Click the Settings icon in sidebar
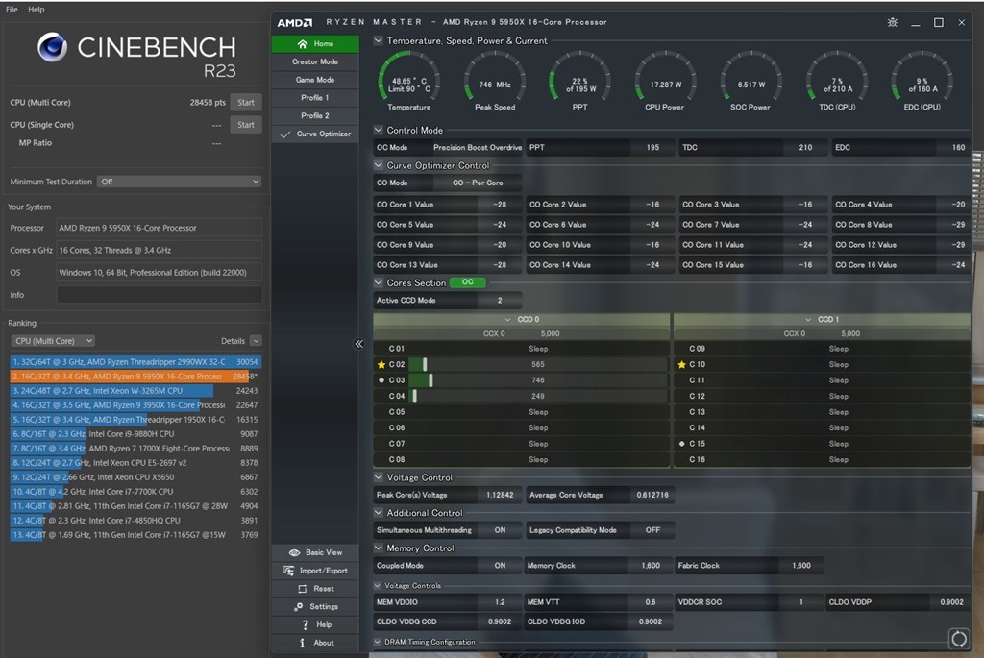The height and width of the screenshot is (658, 984). pyautogui.click(x=298, y=606)
